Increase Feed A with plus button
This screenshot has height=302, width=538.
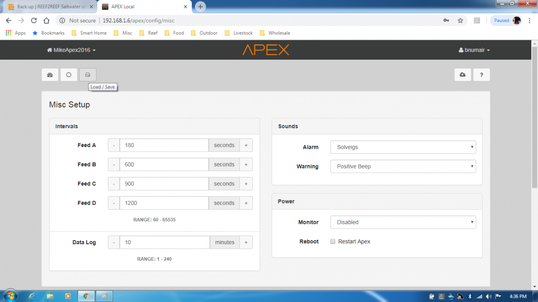246,145
